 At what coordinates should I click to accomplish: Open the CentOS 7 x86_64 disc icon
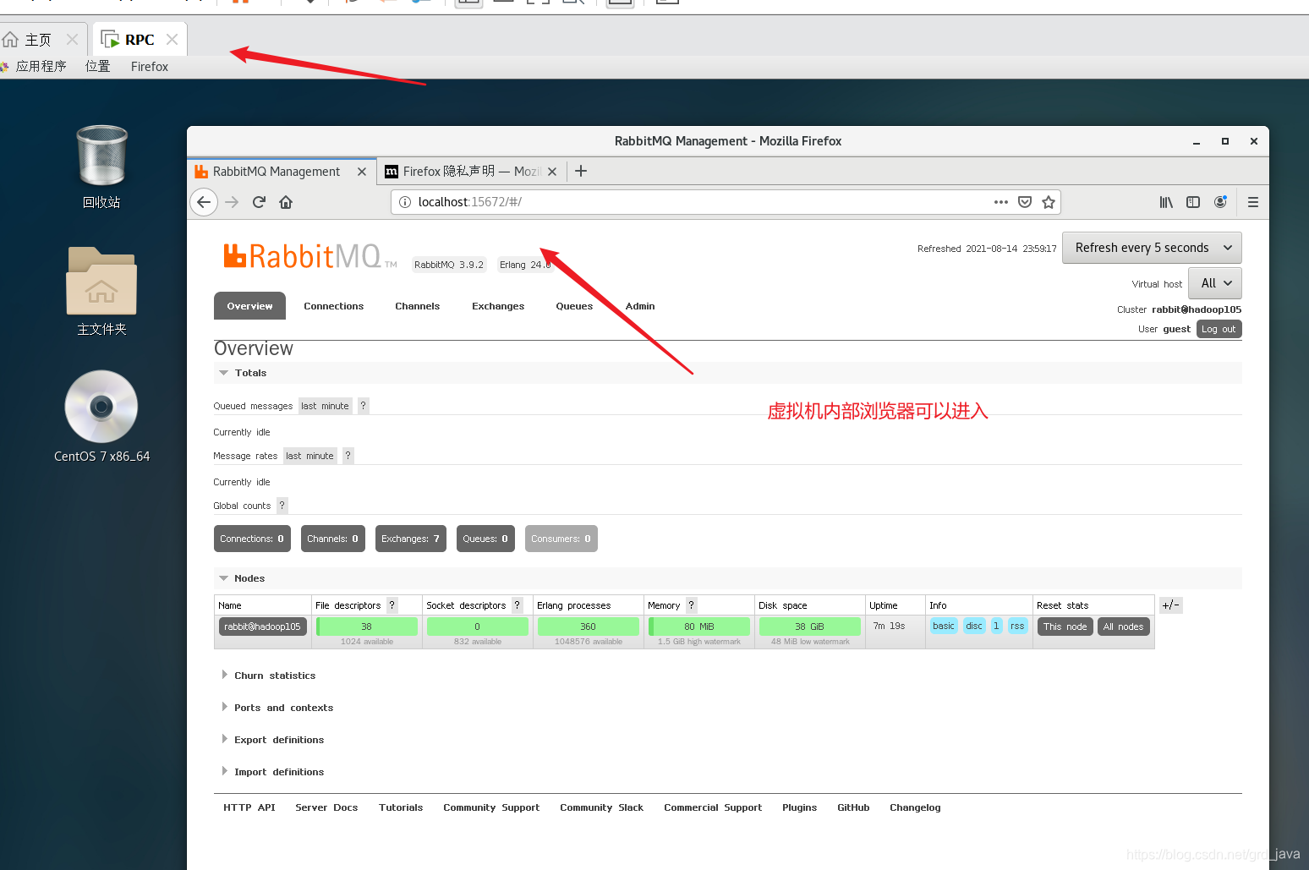tap(101, 416)
